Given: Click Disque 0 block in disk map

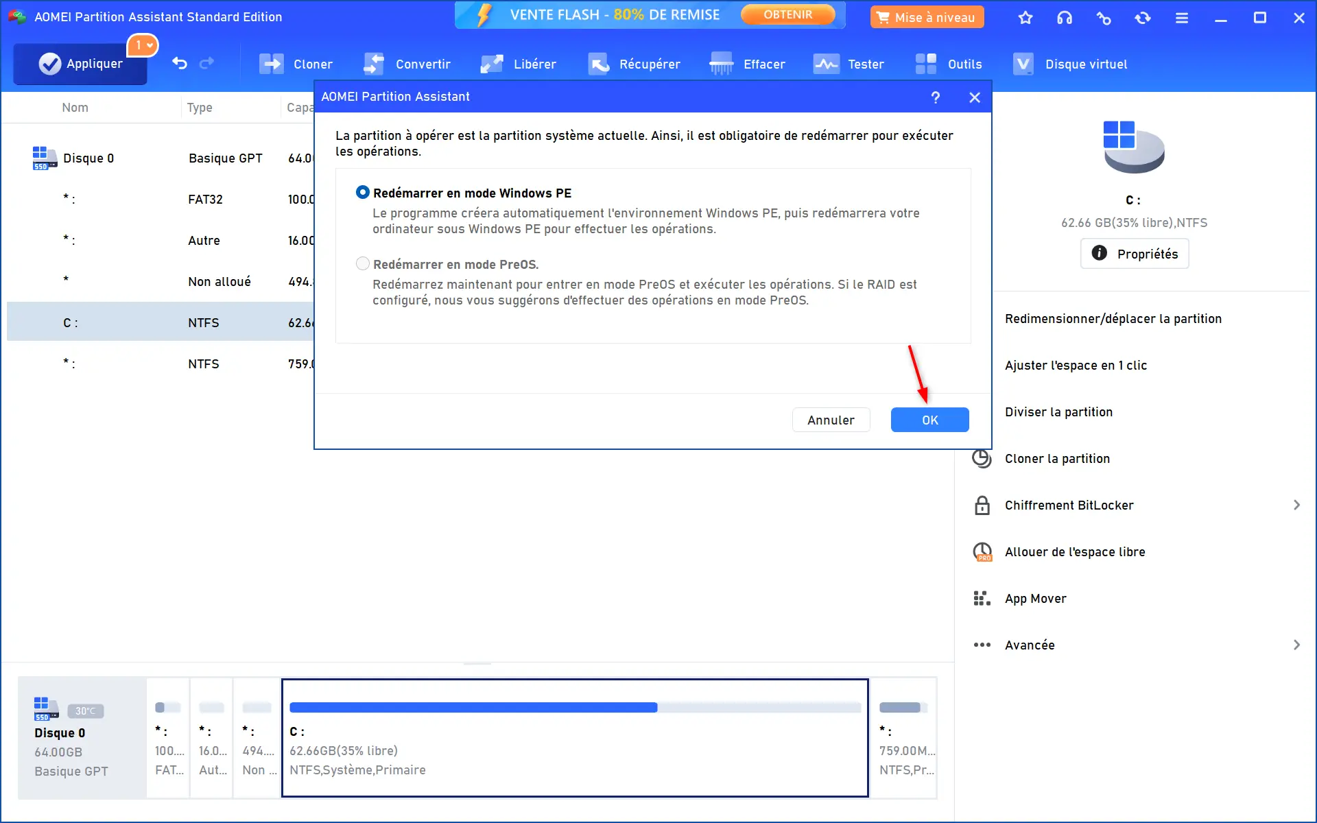Looking at the screenshot, I should tap(82, 737).
